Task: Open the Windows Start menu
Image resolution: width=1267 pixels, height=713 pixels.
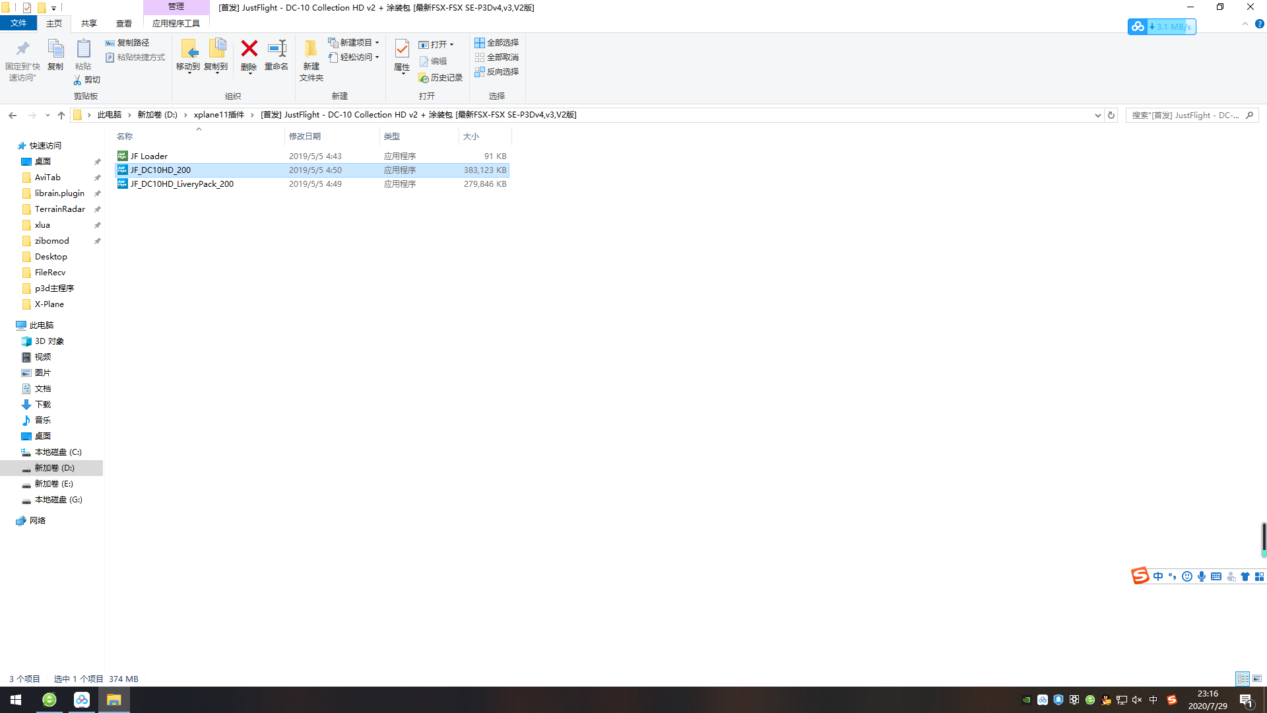Action: (16, 700)
